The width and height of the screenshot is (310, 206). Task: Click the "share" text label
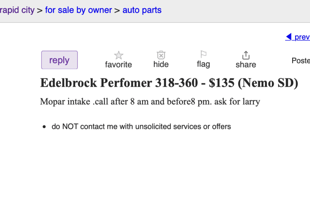(x=246, y=65)
